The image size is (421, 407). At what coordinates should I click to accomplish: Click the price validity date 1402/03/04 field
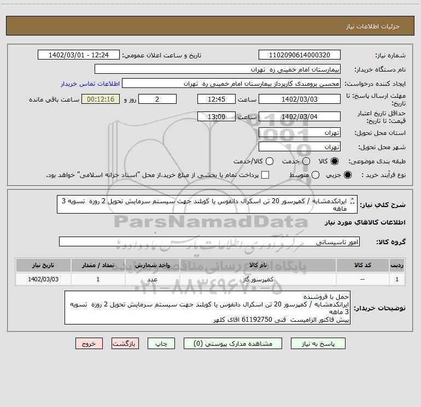coord(300,116)
